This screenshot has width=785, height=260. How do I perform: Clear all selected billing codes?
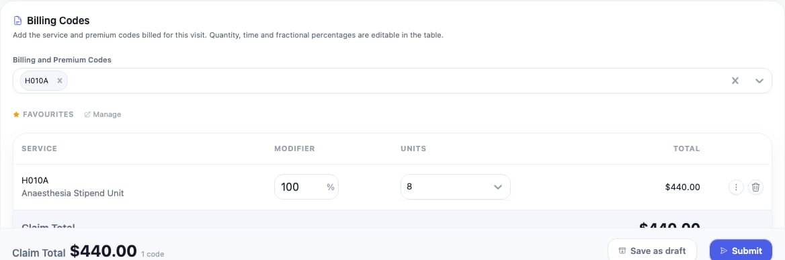tap(735, 81)
